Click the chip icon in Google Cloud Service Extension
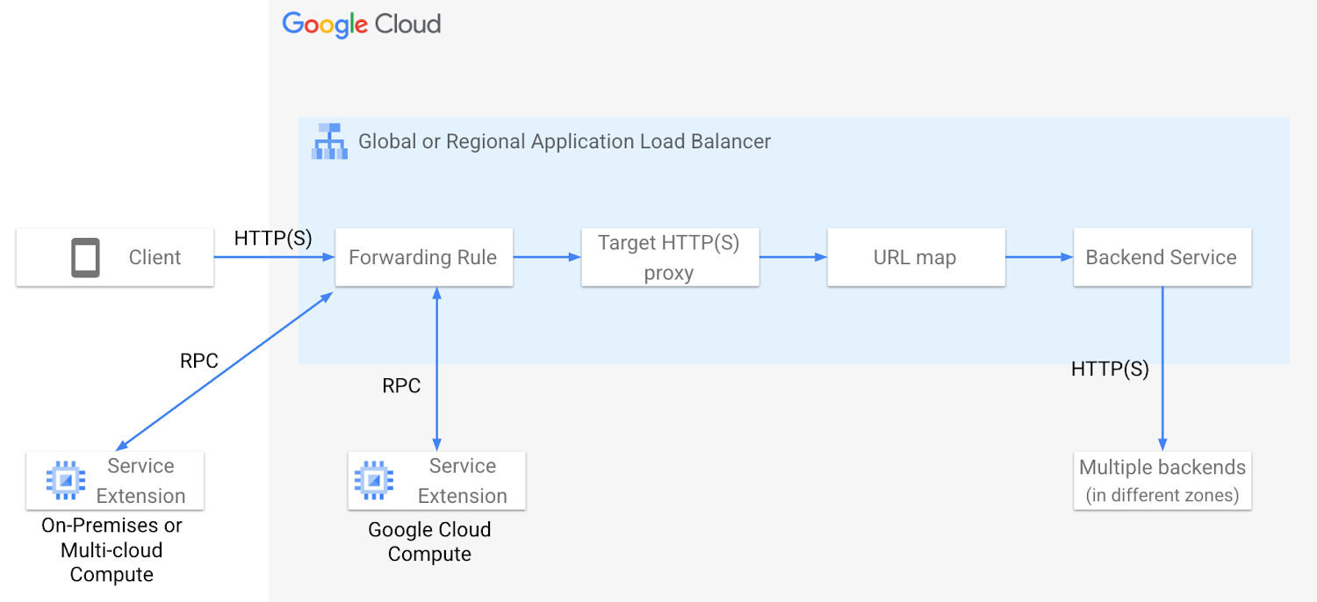The width and height of the screenshot is (1317, 602). tap(373, 480)
